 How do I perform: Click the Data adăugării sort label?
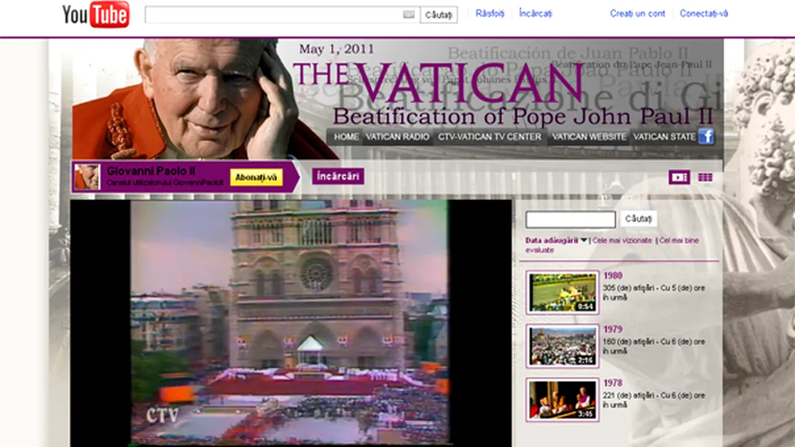tap(552, 240)
